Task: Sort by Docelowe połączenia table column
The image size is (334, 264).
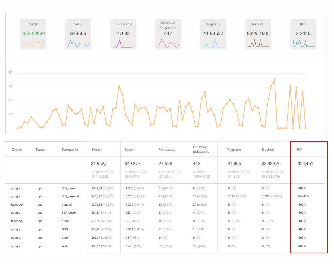Action: point(201,149)
